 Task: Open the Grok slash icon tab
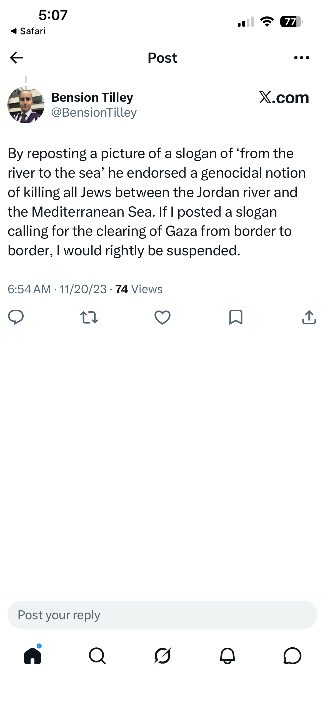(x=162, y=656)
